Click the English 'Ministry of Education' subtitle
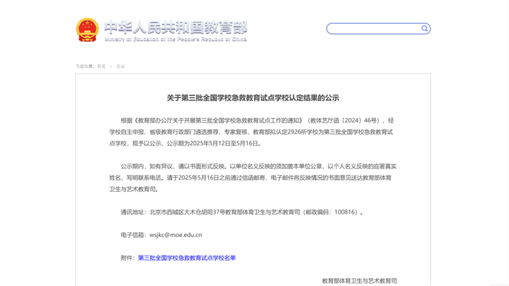 [175, 39]
